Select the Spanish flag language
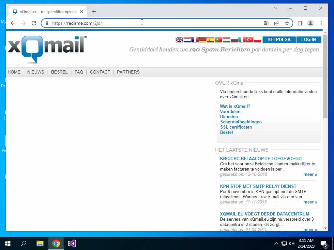 pyautogui.click(x=210, y=40)
